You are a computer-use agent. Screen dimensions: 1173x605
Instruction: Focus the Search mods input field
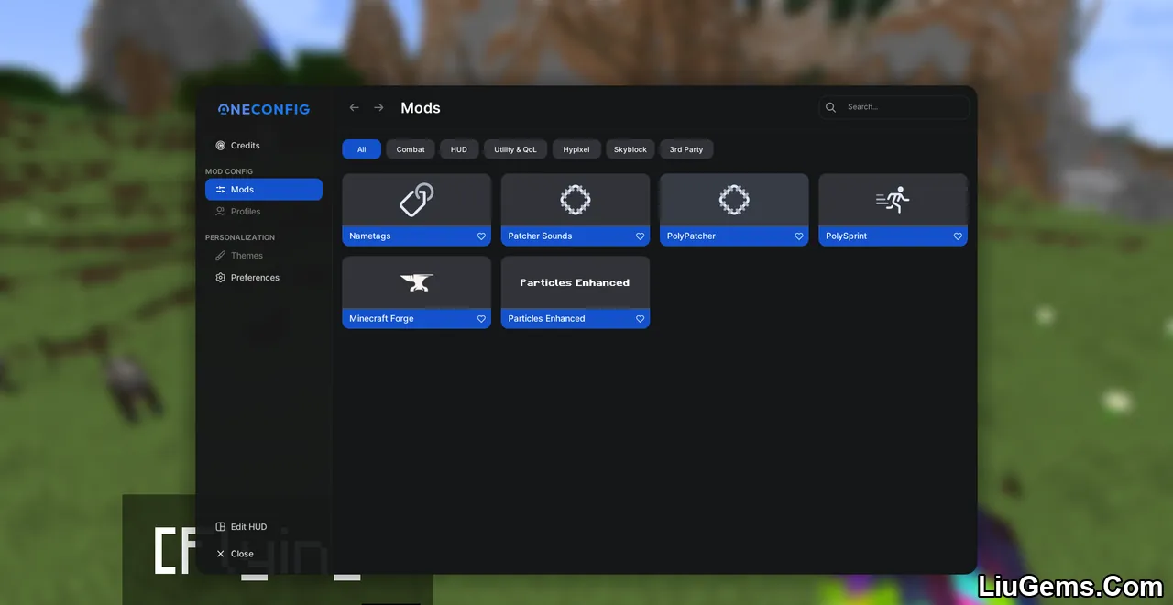[x=893, y=107]
